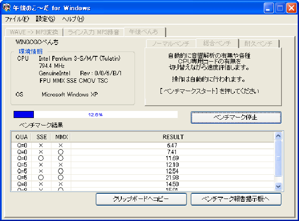Click the app icon in the title bar

point(7,7)
